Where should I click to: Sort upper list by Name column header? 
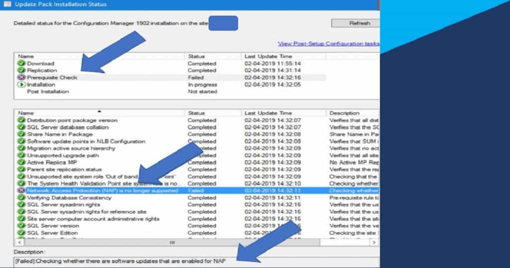tap(100, 56)
